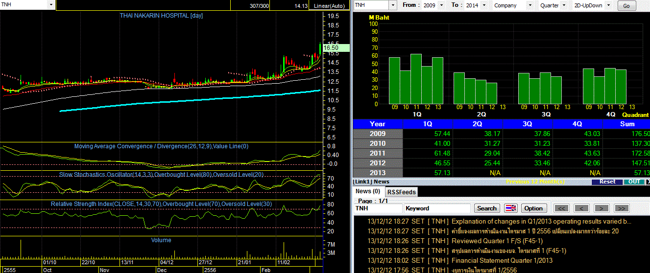Click the 43.63 value for 2011 4Q
The height and width of the screenshot is (273, 650).
592,153
